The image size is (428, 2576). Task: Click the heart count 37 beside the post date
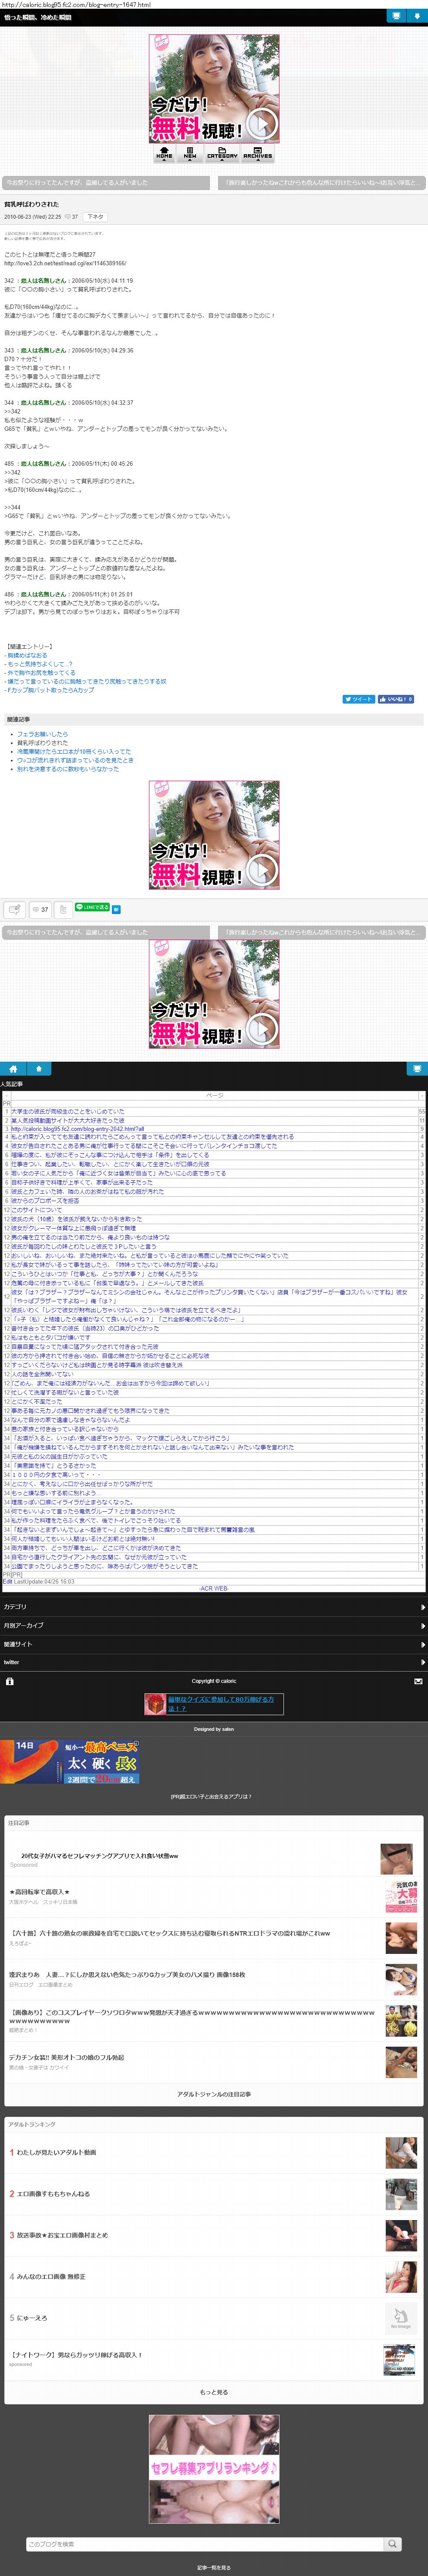point(71,216)
